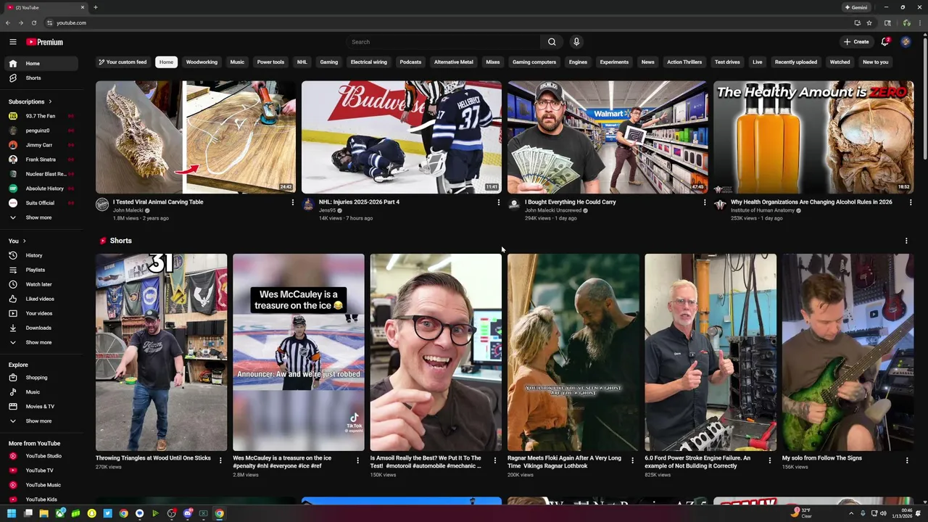
Task: Select the Power tools filter chip
Action: (x=270, y=62)
